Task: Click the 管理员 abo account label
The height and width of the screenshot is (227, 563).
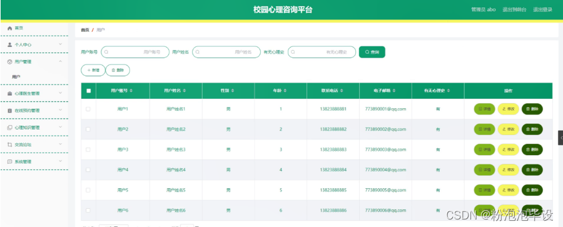Action: [x=484, y=10]
